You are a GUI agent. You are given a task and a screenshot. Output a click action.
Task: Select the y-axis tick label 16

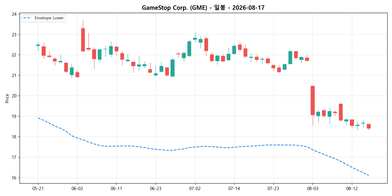(x=14, y=178)
